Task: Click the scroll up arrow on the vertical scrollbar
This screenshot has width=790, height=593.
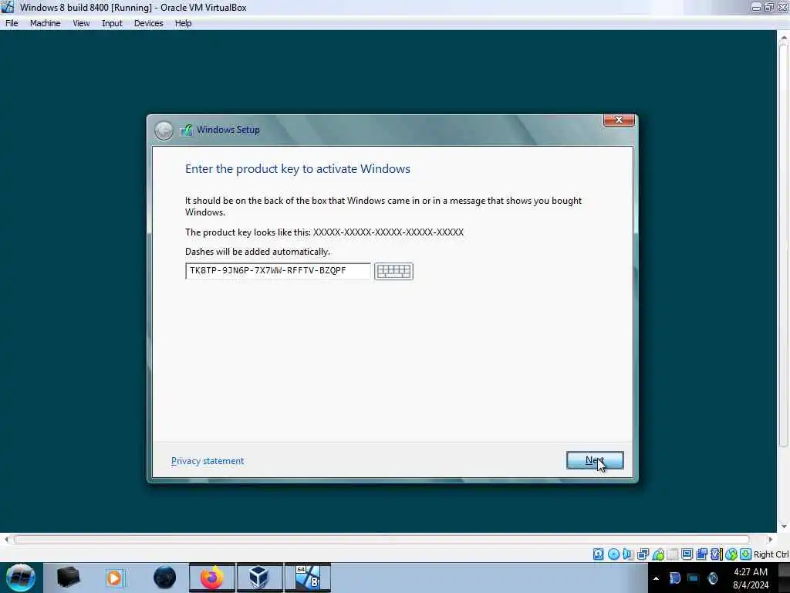Action: pos(783,37)
